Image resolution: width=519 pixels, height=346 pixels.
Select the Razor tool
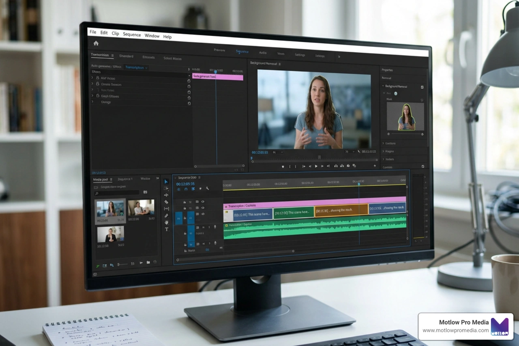point(166,202)
